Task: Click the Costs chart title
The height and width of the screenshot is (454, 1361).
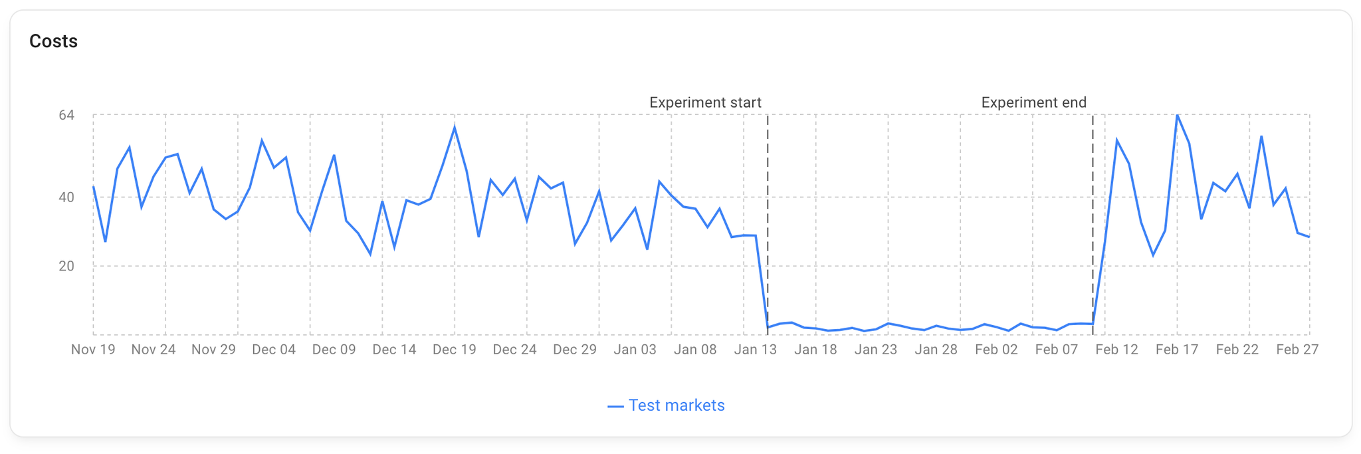Action: (x=53, y=41)
